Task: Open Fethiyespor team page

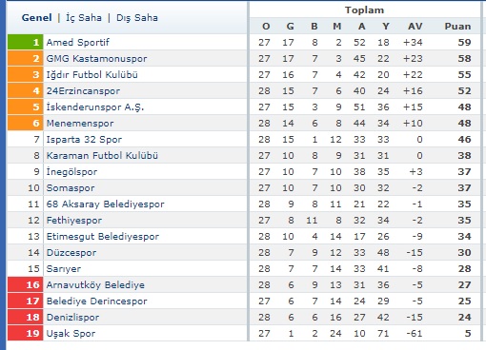Action: (74, 220)
